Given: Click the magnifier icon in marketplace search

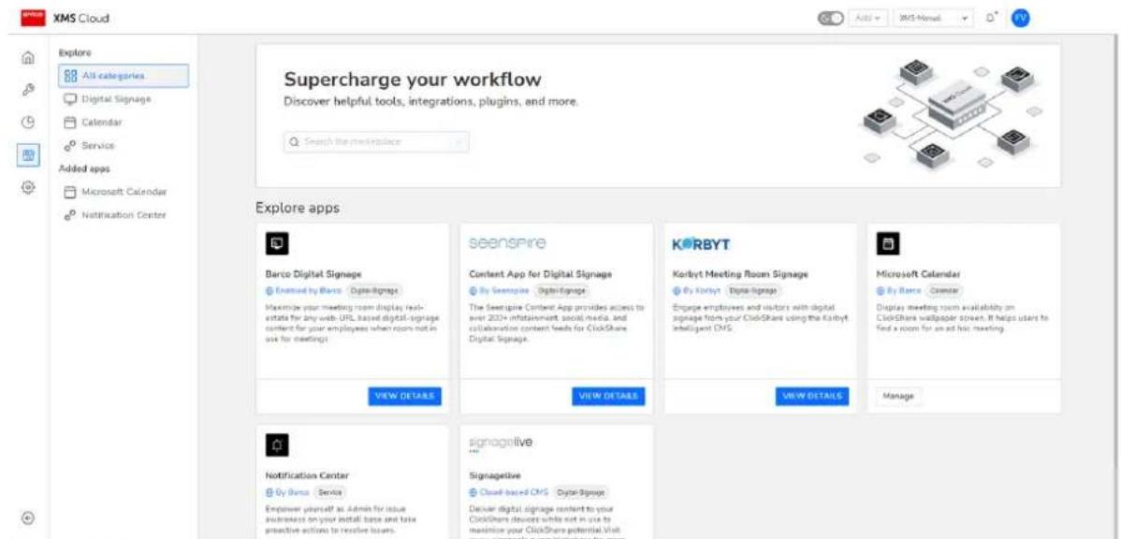Looking at the screenshot, I should 294,141.
